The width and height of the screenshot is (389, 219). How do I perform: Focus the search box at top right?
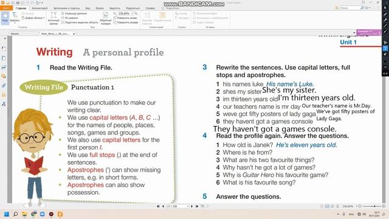click(350, 8)
